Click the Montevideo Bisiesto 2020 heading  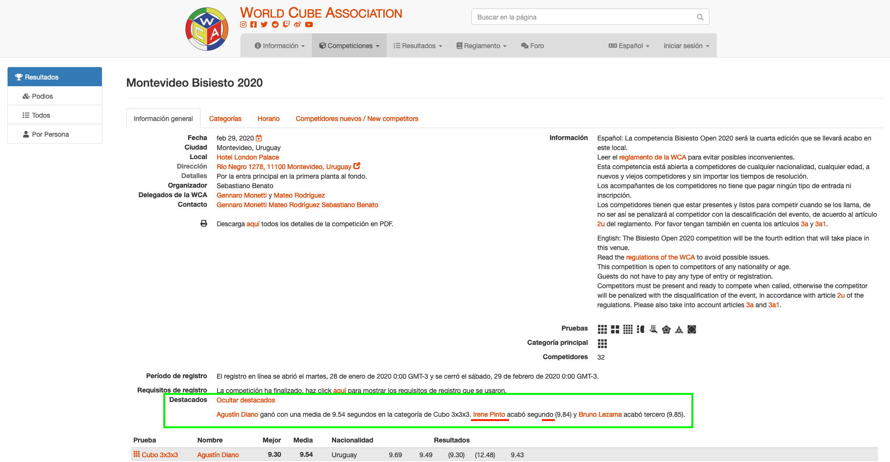pyautogui.click(x=194, y=83)
